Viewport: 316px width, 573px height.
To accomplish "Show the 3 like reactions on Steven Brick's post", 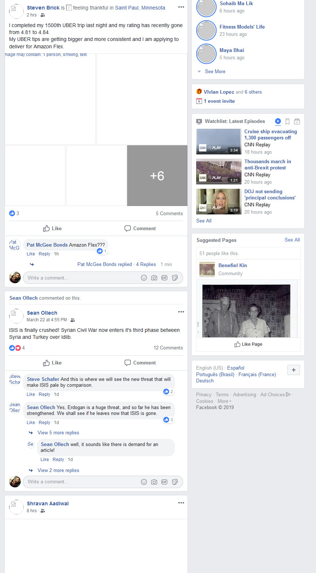I will pos(14,213).
